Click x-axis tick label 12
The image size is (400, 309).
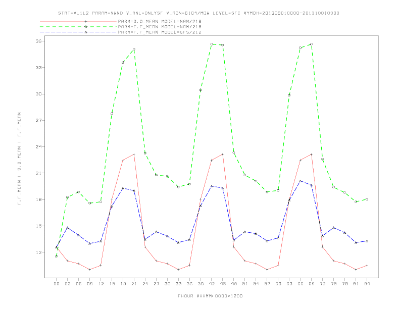click(x=101, y=284)
